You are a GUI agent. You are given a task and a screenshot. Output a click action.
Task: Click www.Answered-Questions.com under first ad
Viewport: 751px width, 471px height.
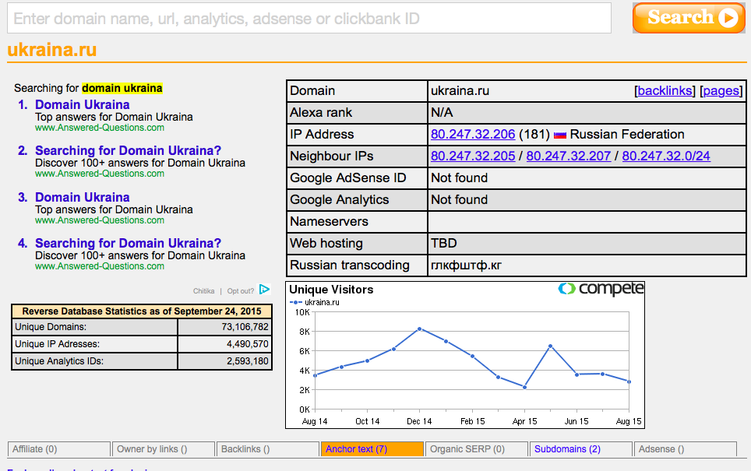(100, 128)
